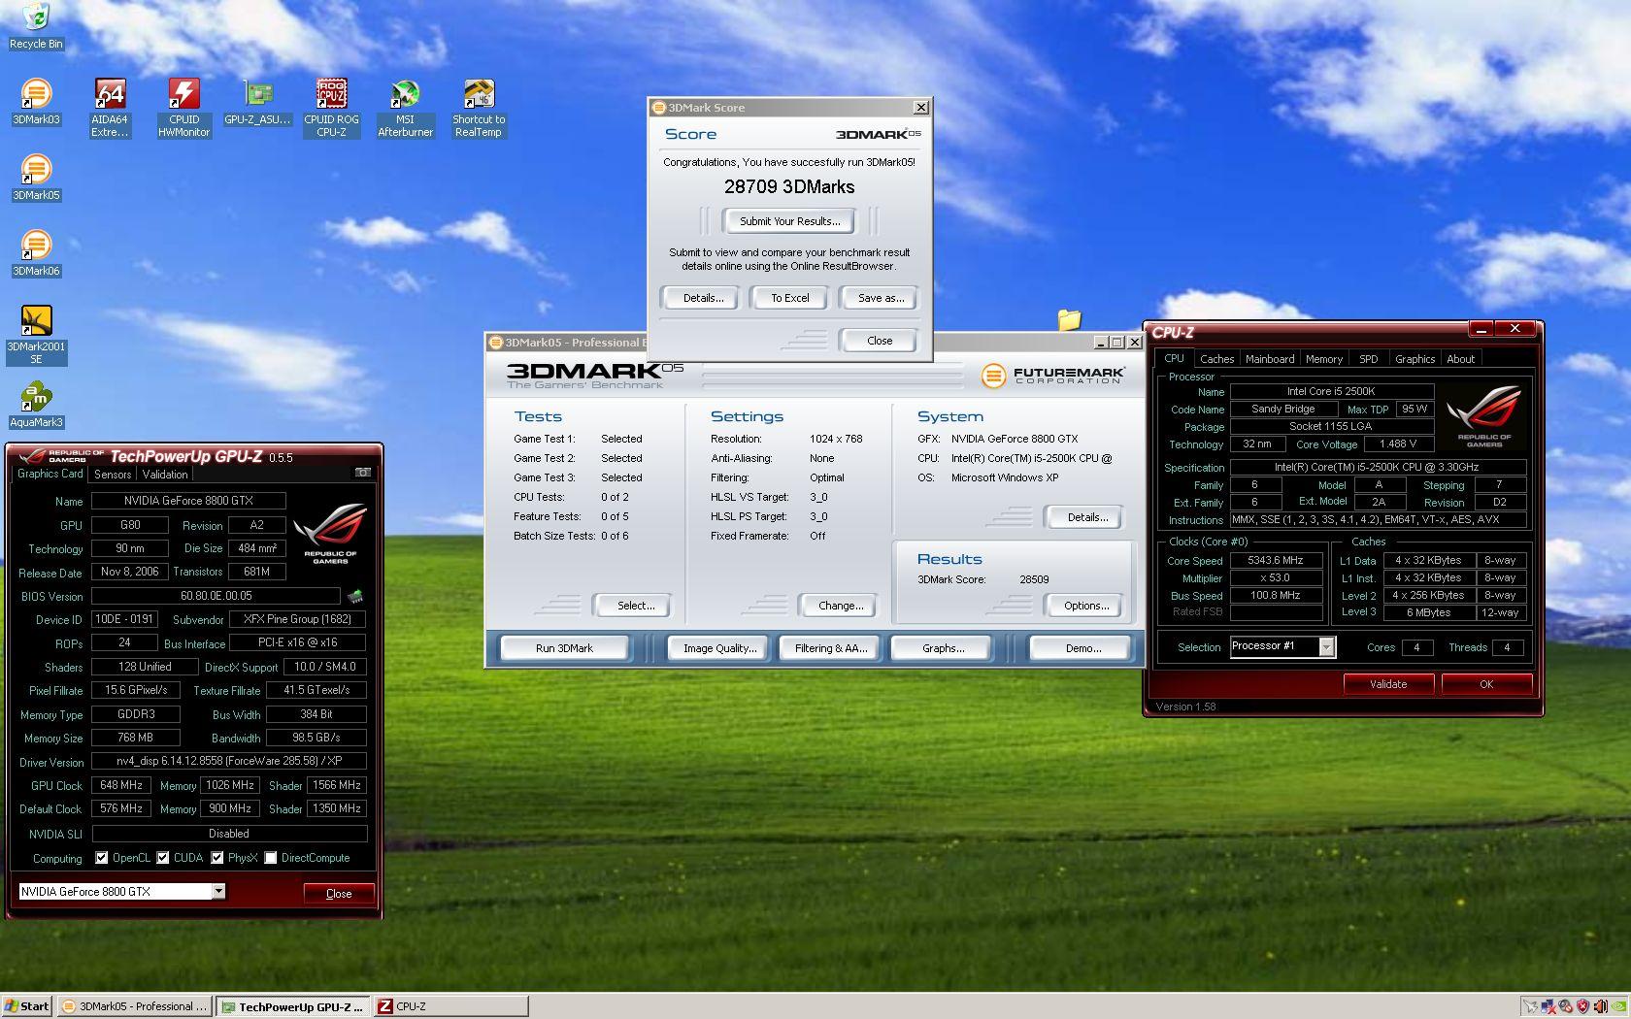Click the Windows Security Alert shield tray icon
This screenshot has height=1019, width=1631.
coord(1583,1006)
